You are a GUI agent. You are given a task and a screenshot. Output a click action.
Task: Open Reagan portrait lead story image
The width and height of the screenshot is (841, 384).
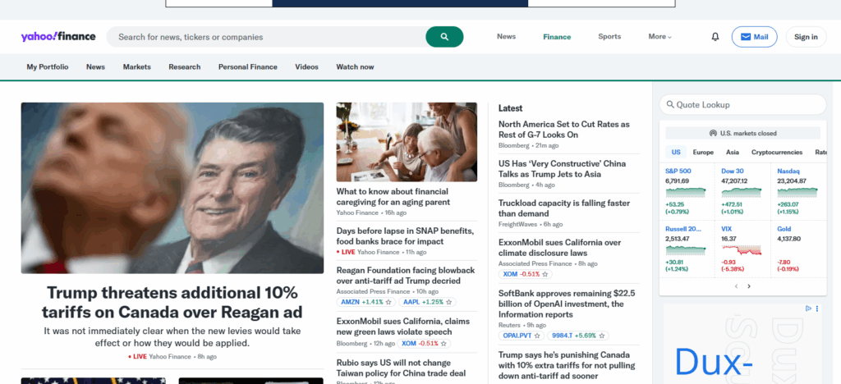point(172,188)
